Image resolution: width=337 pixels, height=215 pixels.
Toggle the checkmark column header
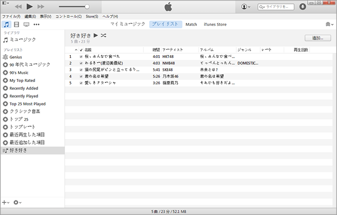(81, 50)
